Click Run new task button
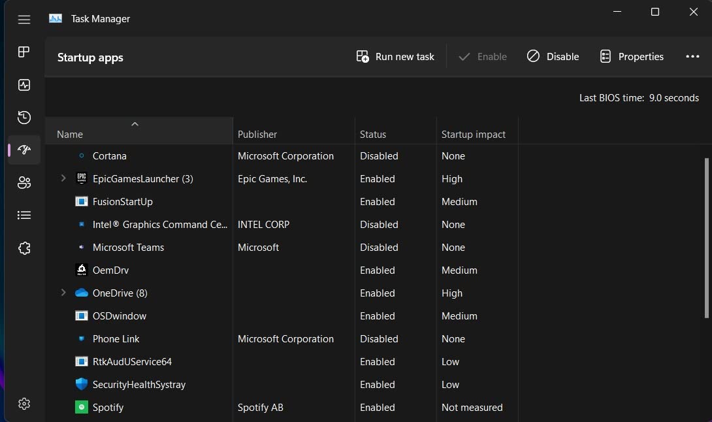The image size is (712, 422). (395, 57)
